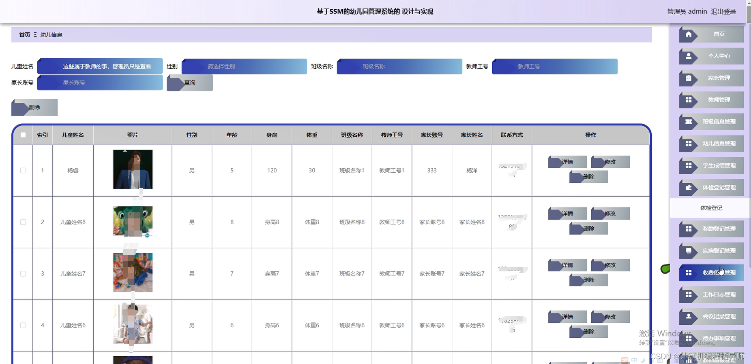Click the grid icon beside 奖励登记管理
Viewport: 751px width, 364px height.
coord(689,229)
